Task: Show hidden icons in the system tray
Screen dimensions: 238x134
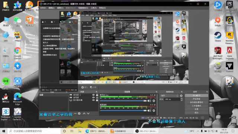Action: (198, 131)
